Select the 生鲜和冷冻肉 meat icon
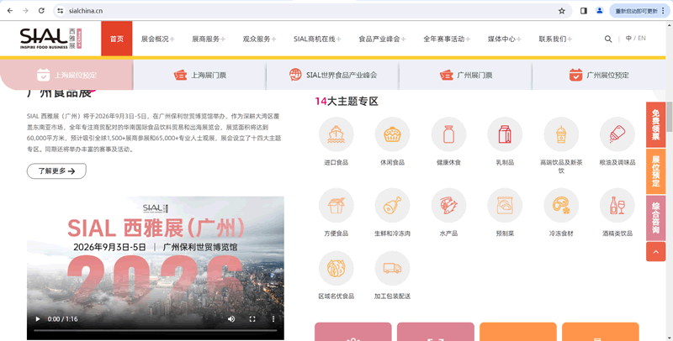The height and width of the screenshot is (341, 673). [x=392, y=205]
